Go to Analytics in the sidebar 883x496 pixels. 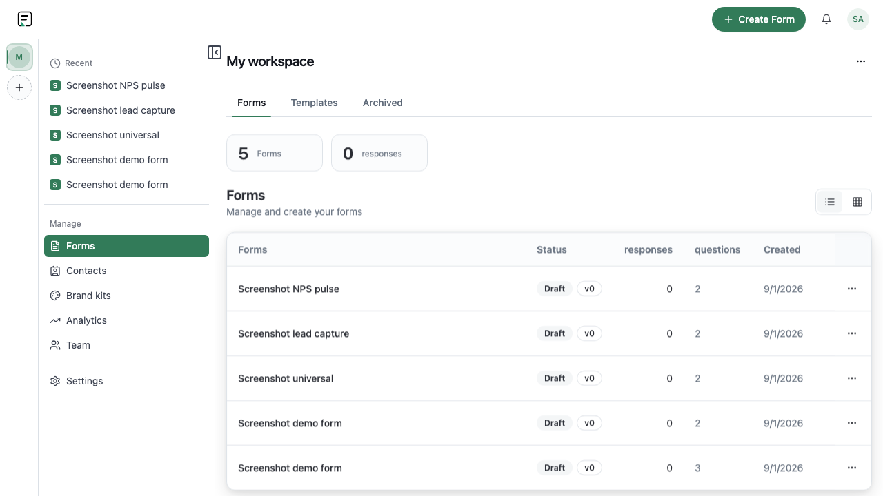point(126,320)
